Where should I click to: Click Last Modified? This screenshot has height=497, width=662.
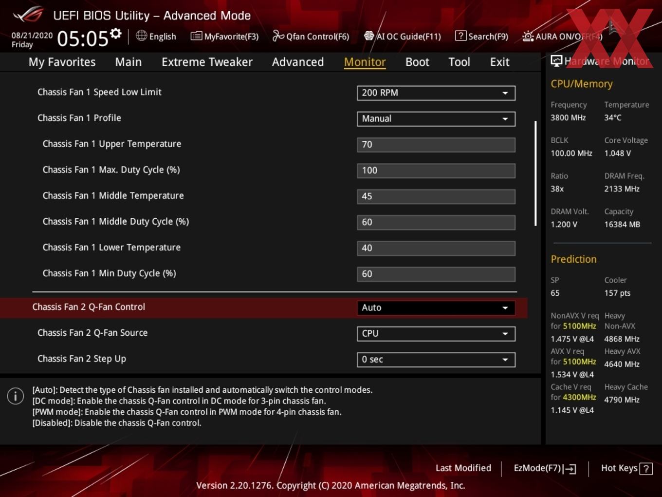463,468
